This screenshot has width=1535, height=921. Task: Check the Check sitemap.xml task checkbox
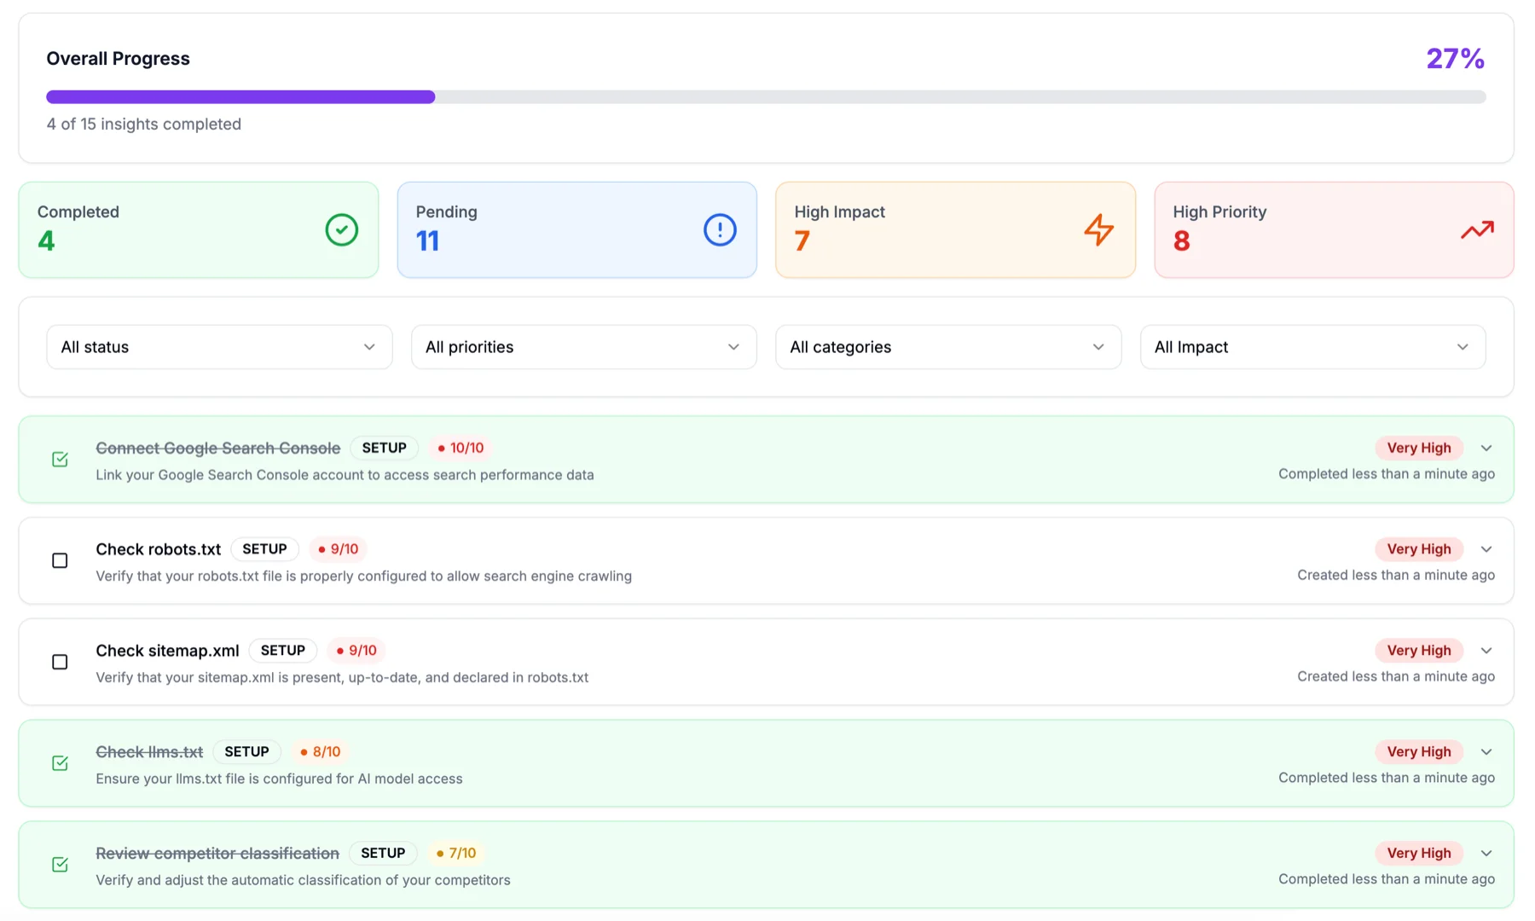[x=59, y=662]
